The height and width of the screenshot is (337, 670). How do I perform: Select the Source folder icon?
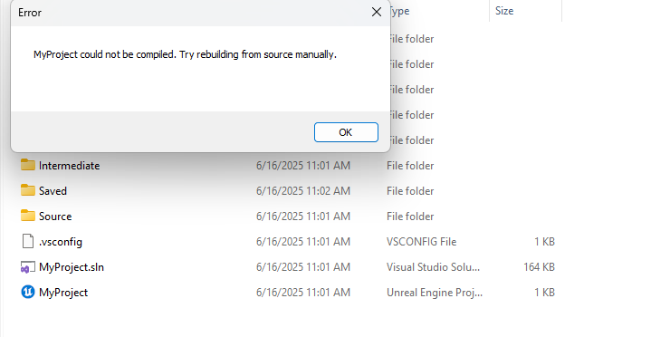pos(28,215)
